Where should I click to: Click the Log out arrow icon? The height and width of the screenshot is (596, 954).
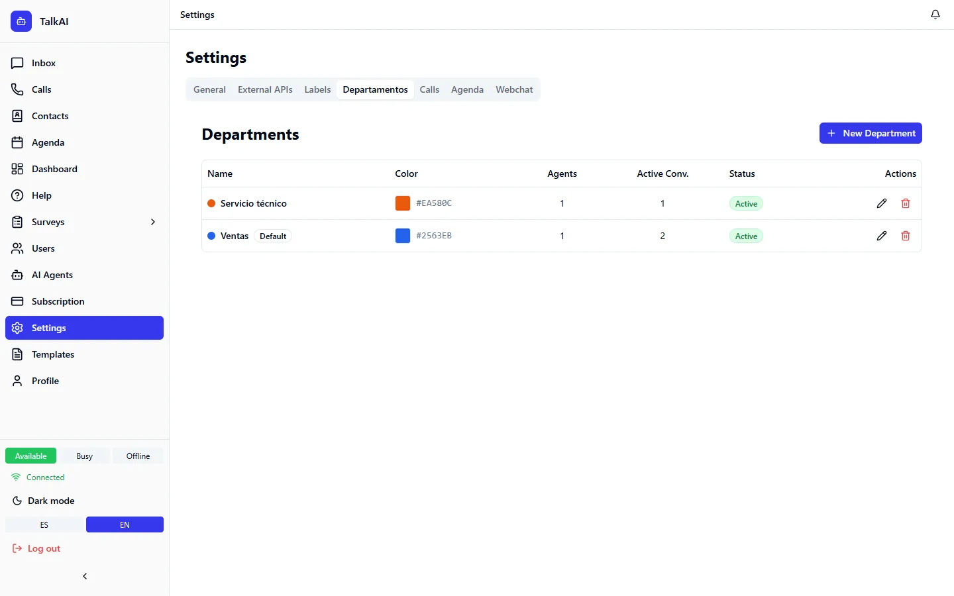[x=17, y=548]
